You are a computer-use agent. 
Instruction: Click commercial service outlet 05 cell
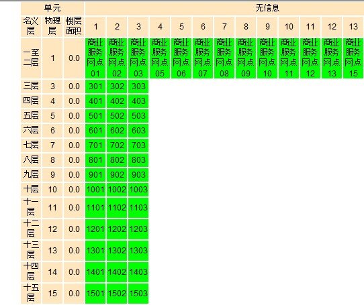point(160,58)
